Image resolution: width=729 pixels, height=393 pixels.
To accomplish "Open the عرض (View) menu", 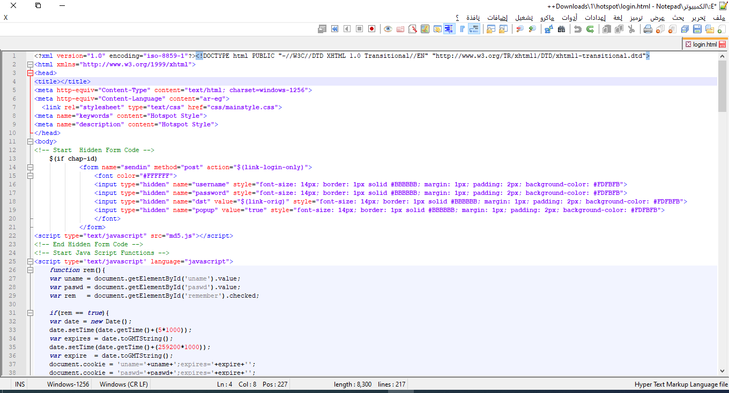I will (x=658, y=18).
